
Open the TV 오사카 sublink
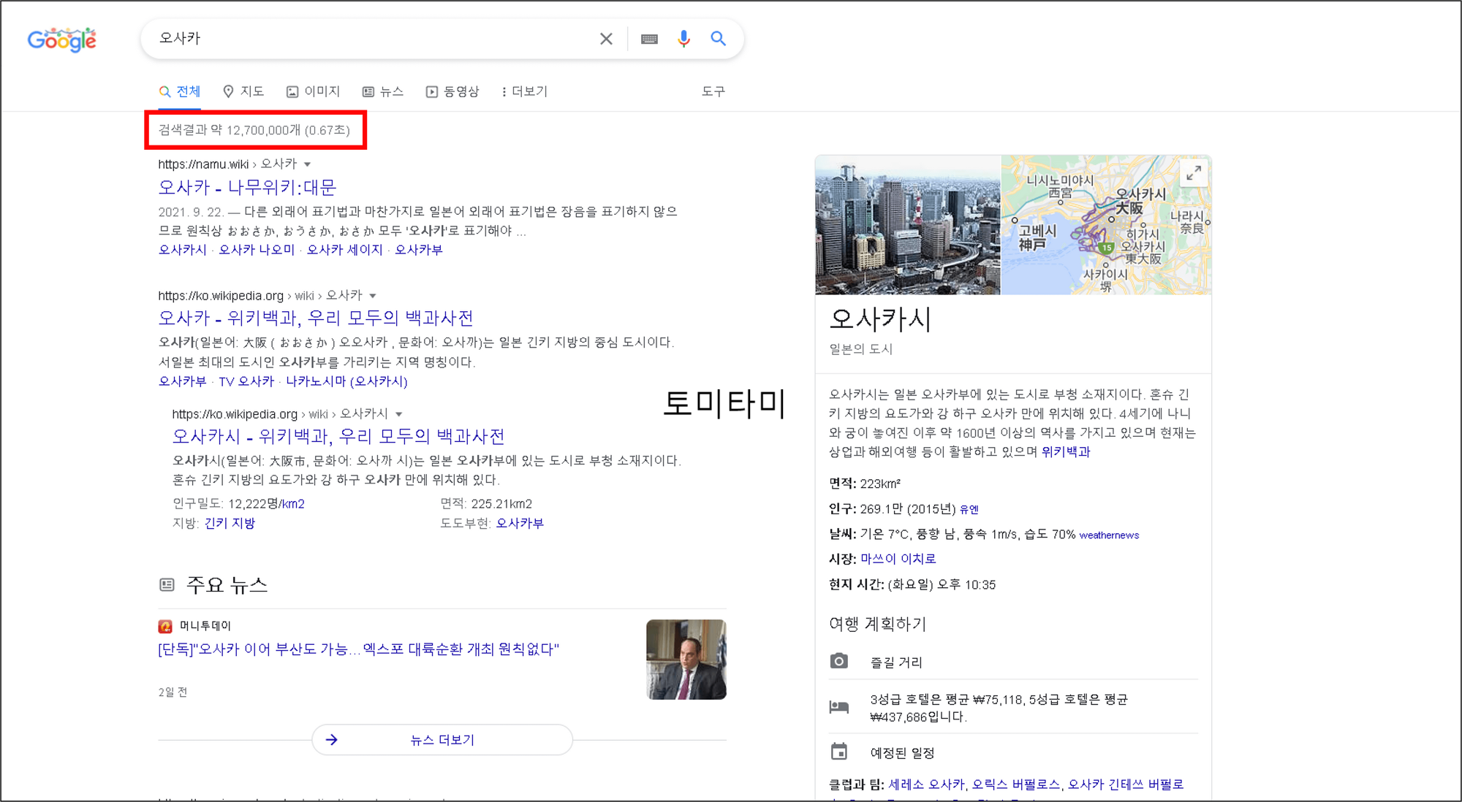coord(246,381)
